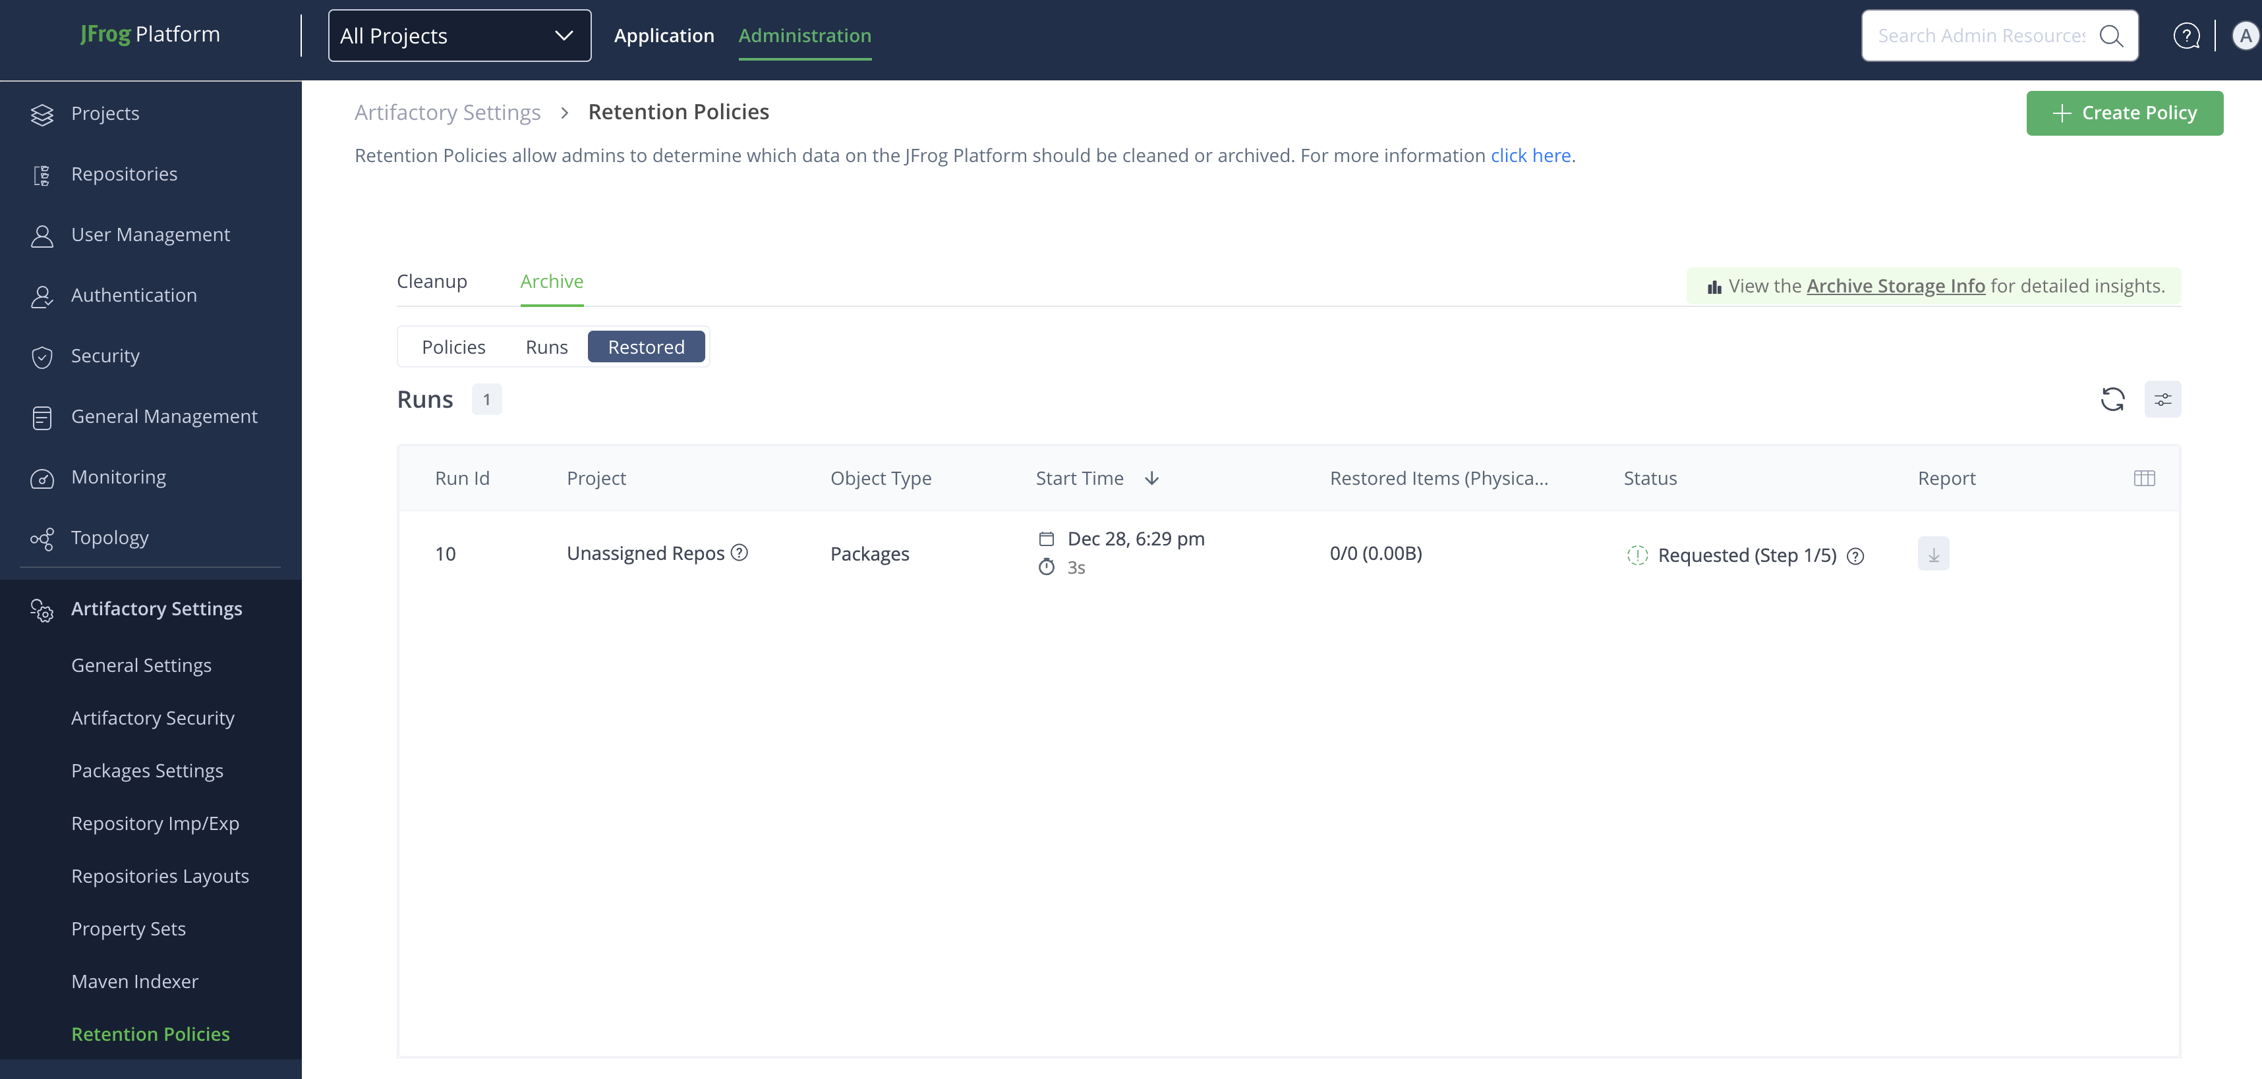Switch to the Runs view

546,346
